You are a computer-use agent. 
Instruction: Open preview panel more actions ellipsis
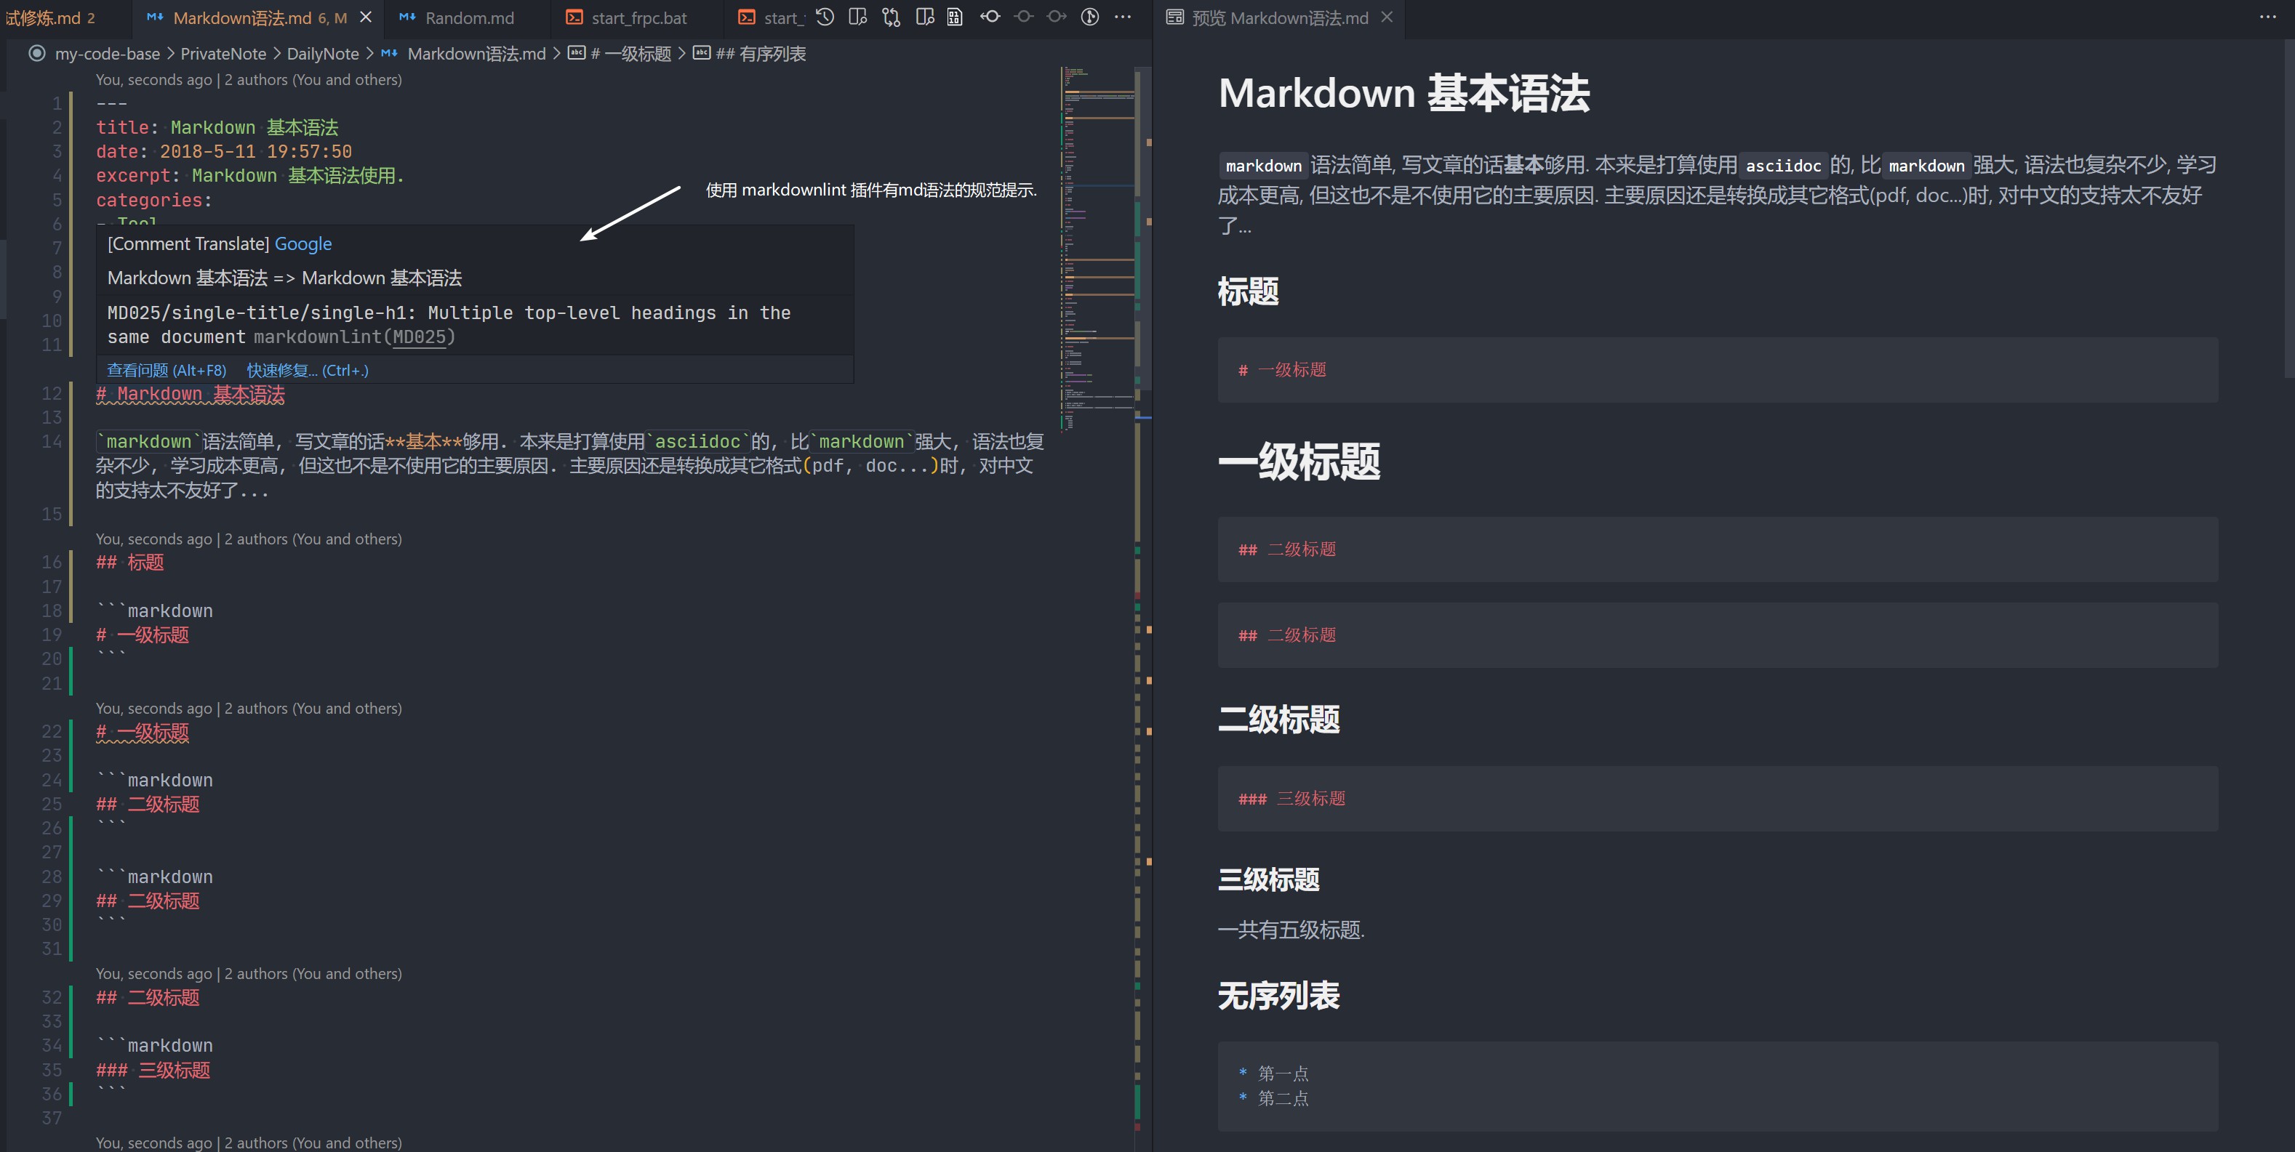(2268, 17)
